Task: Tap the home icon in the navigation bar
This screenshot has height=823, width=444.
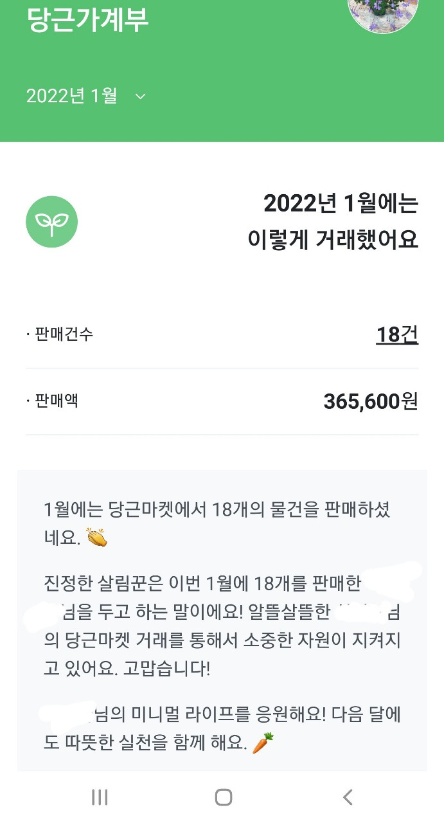Action: click(223, 796)
